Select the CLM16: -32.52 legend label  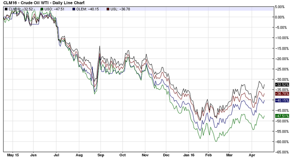pyautogui.click(x=21, y=9)
